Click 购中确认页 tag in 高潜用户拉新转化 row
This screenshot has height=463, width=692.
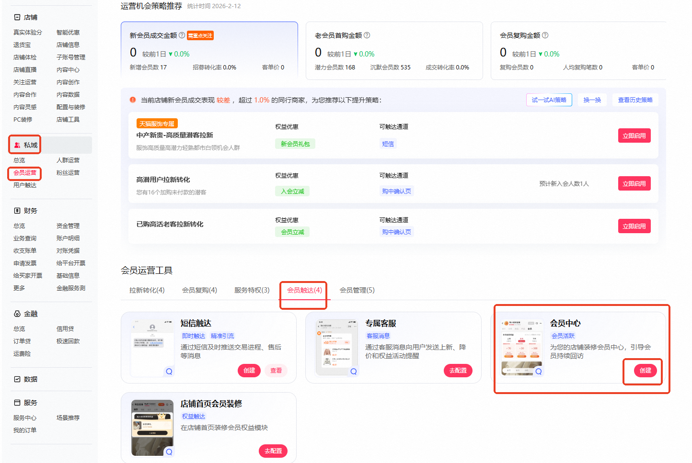click(x=397, y=192)
